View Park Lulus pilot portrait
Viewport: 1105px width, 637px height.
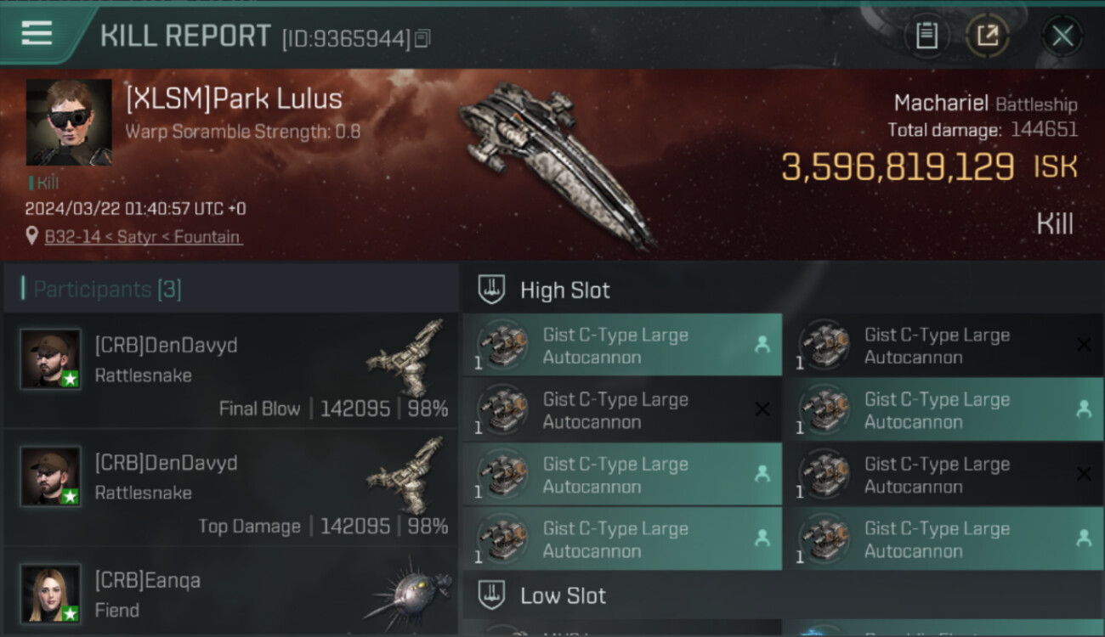tap(69, 122)
